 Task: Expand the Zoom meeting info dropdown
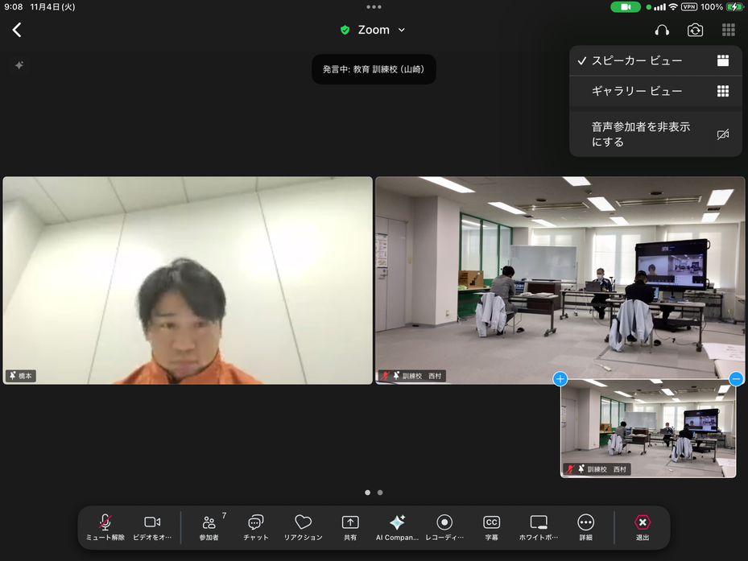[374, 30]
